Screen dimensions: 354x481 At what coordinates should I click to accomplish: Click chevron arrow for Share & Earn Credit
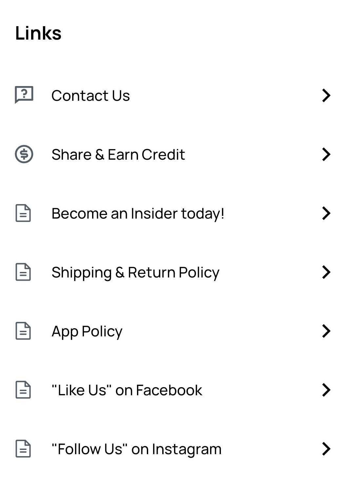pyautogui.click(x=326, y=154)
